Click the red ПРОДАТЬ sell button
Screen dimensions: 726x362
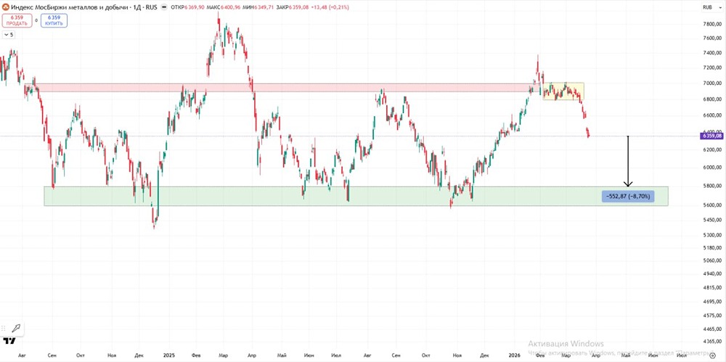16,20
